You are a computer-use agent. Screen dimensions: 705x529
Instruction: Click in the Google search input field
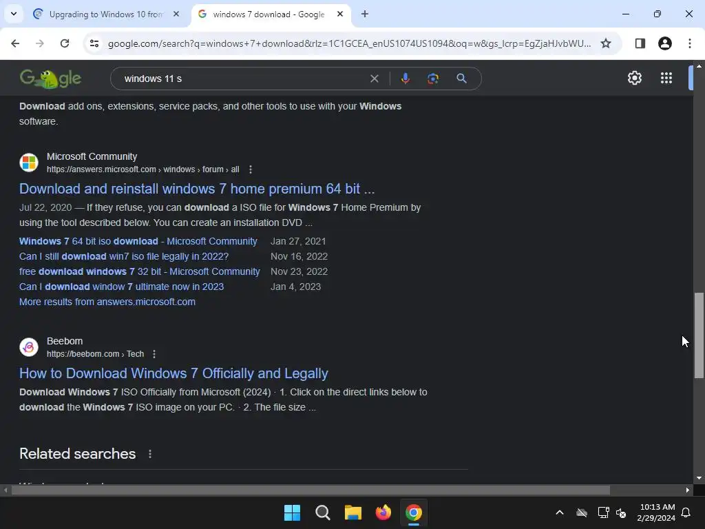243,79
